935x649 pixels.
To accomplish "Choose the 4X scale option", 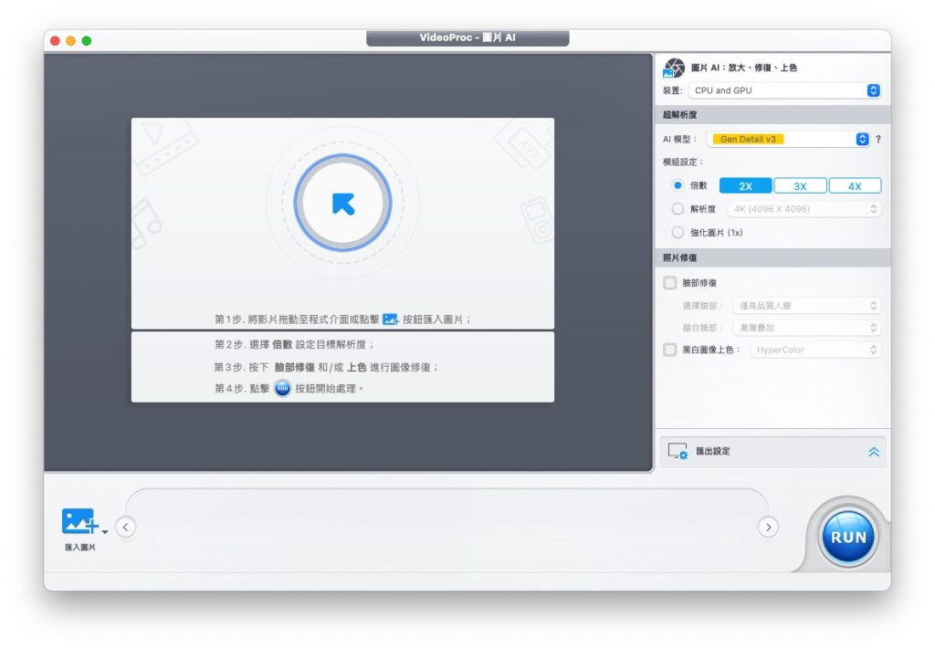I will pos(855,186).
